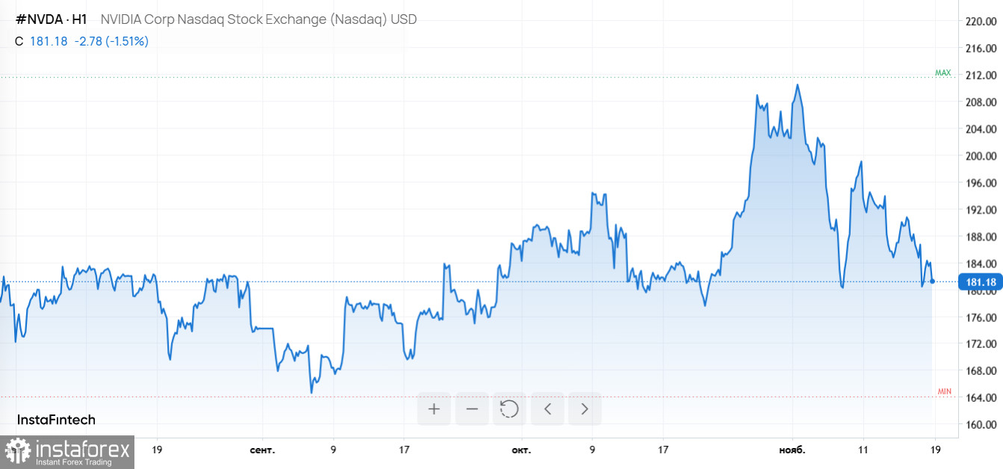This screenshot has height=469, width=1003.
Task: Click the zoom in plus icon
Action: coord(434,409)
